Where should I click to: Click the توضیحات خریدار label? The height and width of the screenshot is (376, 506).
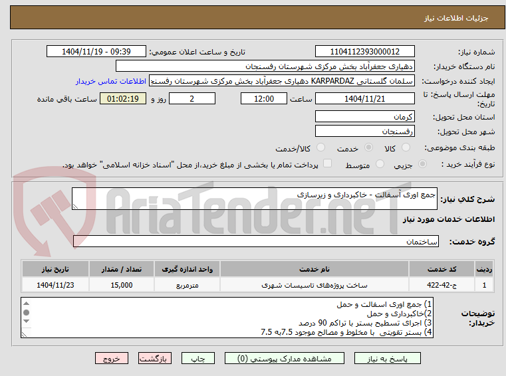pyautogui.click(x=478, y=318)
